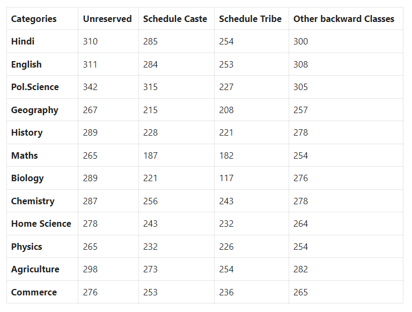Click the Chemistry row label
The height and width of the screenshot is (312, 412).
pos(33,201)
